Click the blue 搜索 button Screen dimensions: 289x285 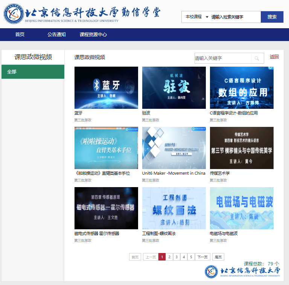point(272,17)
